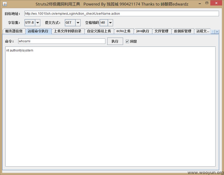224x175 pixels.
Task: Click the tab strip right arrow
Action: [217, 32]
